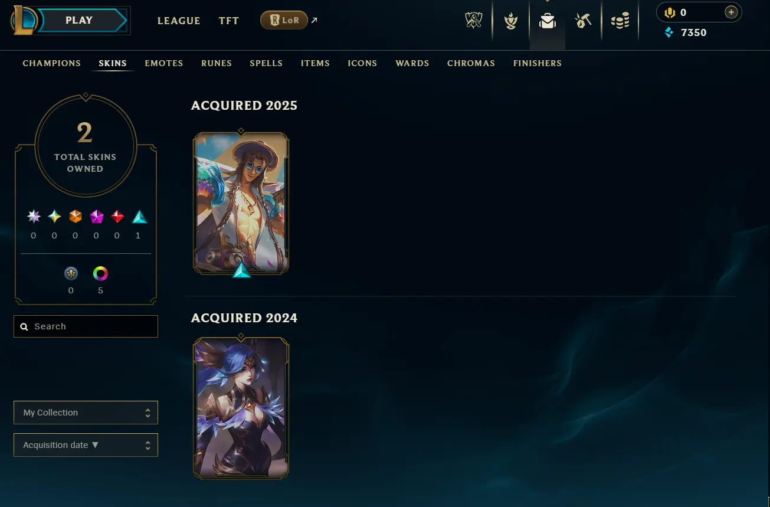
Task: Open the Store coins icon
Action: pos(620,21)
